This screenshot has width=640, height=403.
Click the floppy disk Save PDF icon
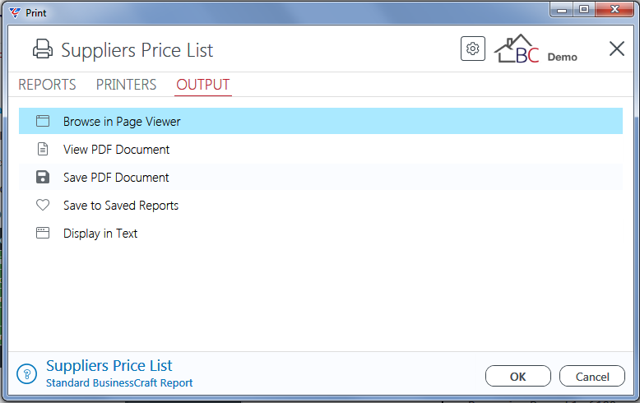click(43, 177)
